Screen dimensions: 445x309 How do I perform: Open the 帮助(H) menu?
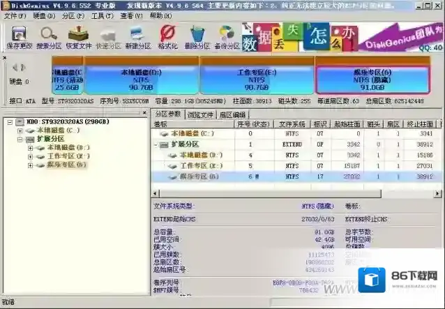pyautogui.click(x=160, y=16)
